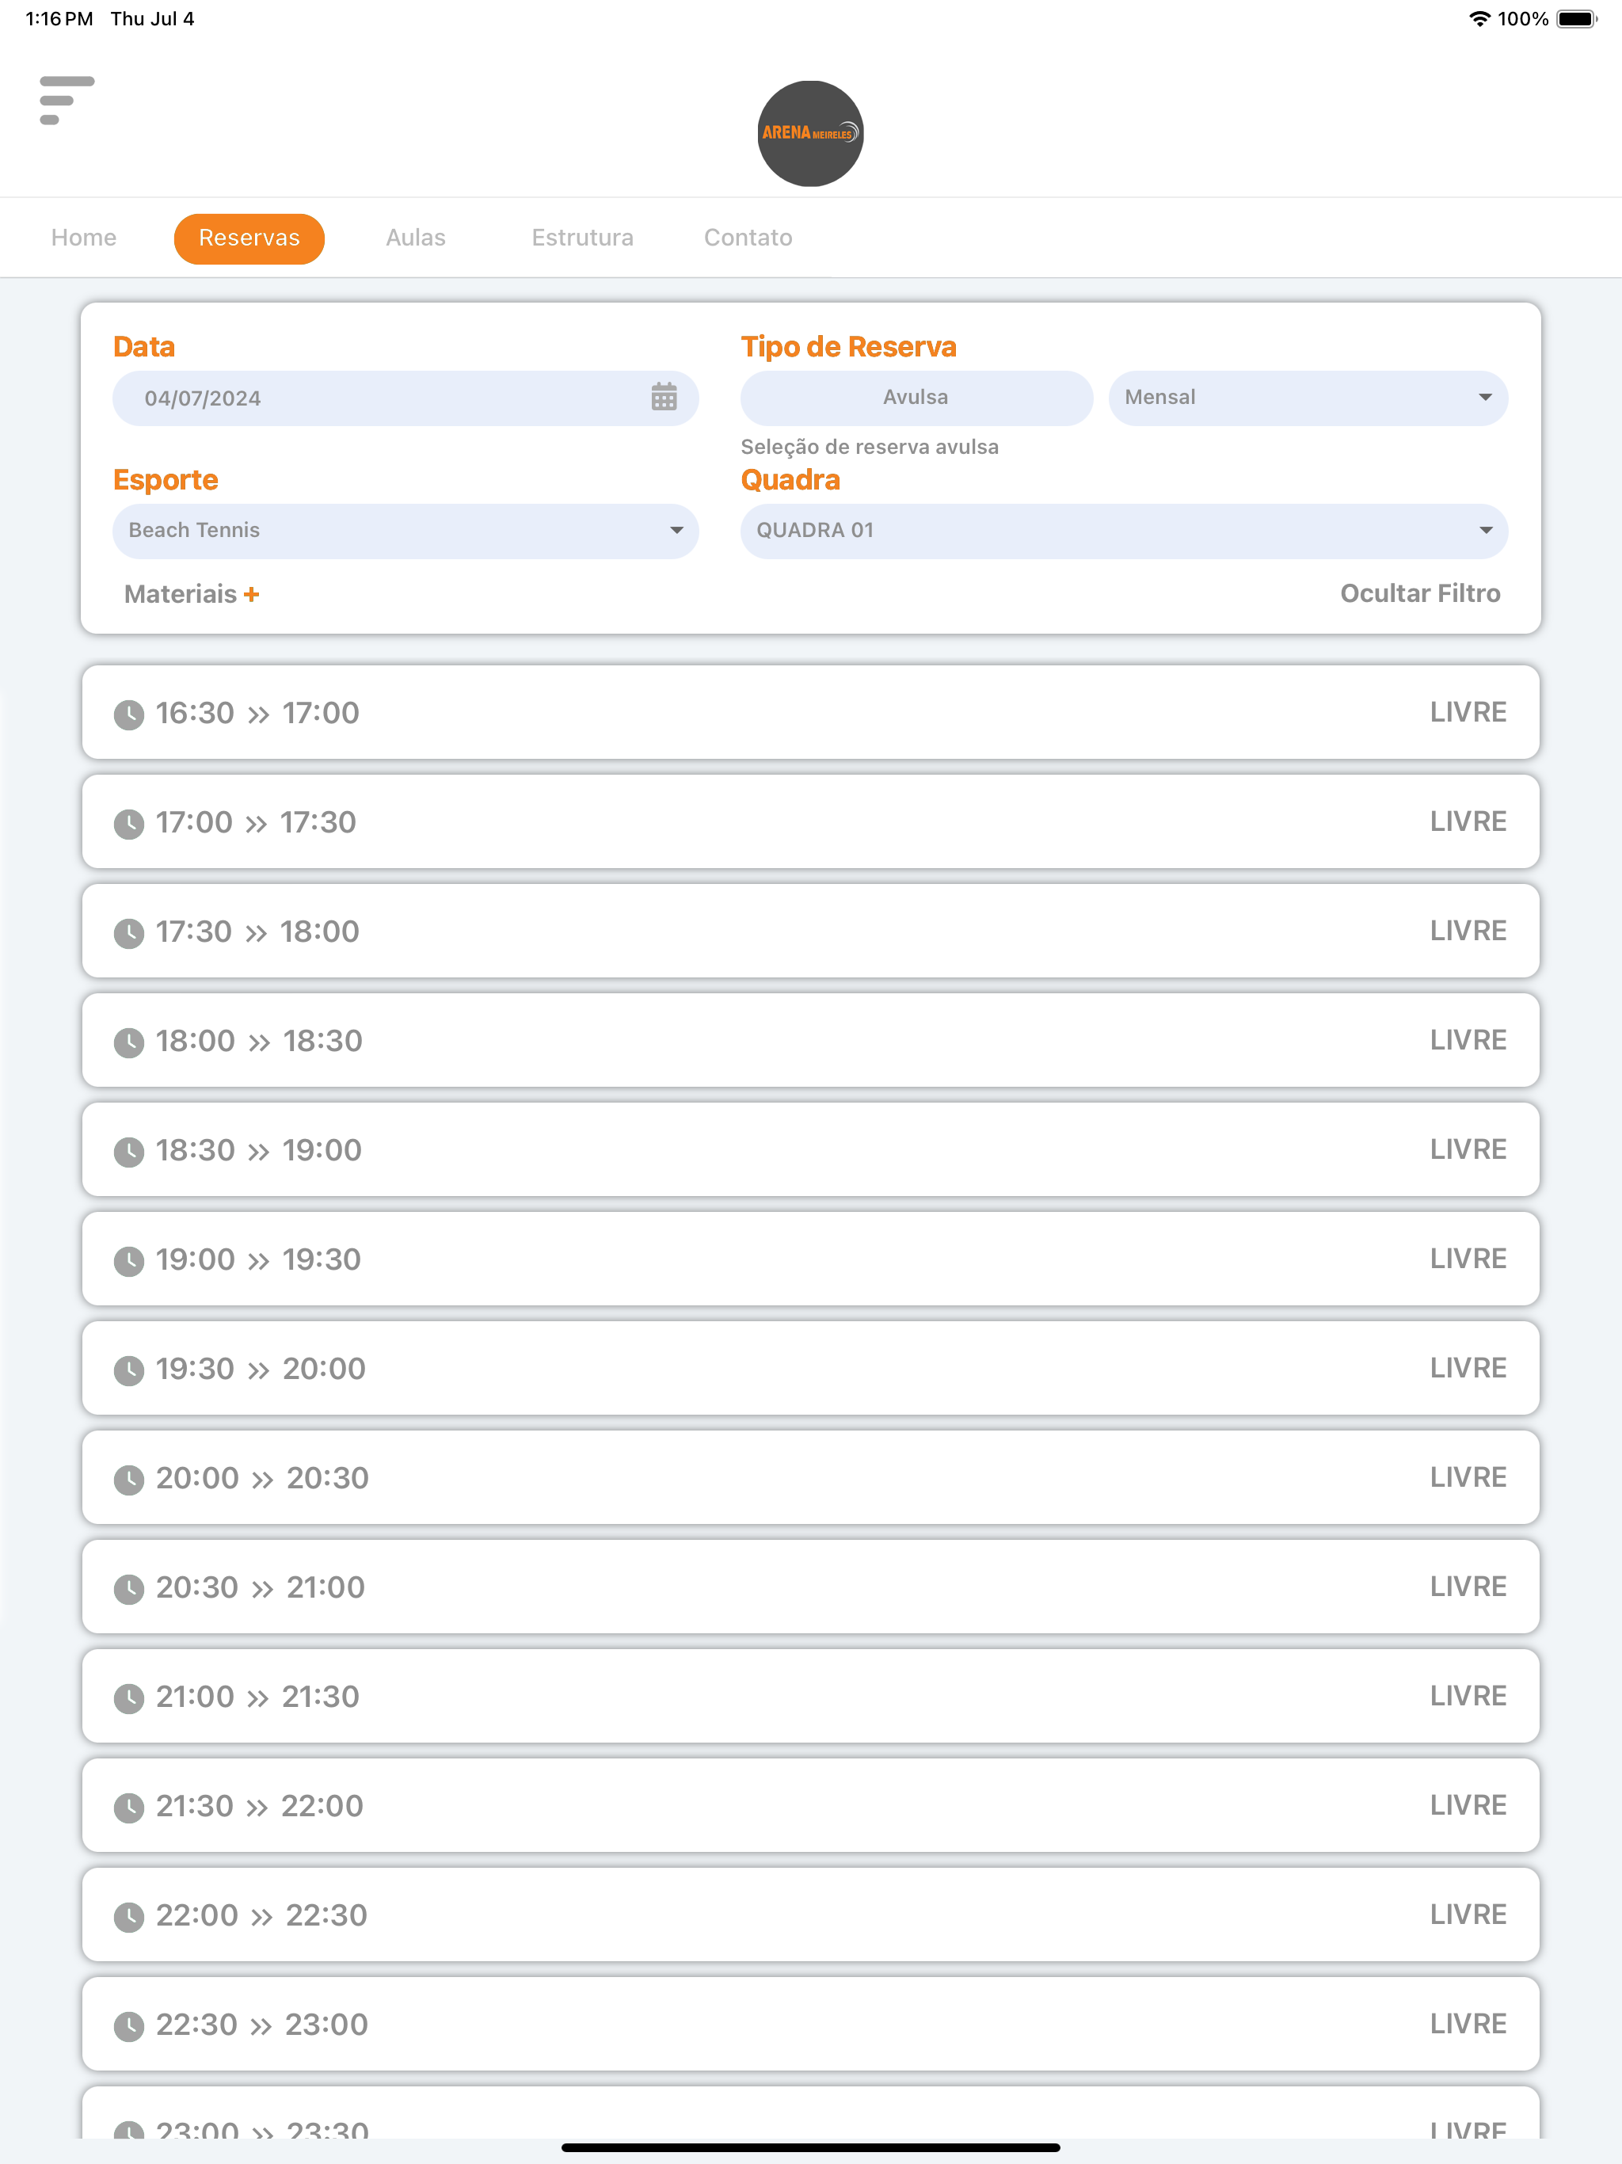Image resolution: width=1622 pixels, height=2164 pixels.
Task: Choose the 22:00 » 22:30 time slot
Action: (810, 1914)
